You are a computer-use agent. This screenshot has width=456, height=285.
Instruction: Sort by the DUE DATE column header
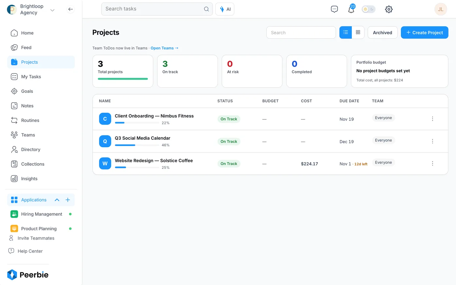[x=349, y=101]
